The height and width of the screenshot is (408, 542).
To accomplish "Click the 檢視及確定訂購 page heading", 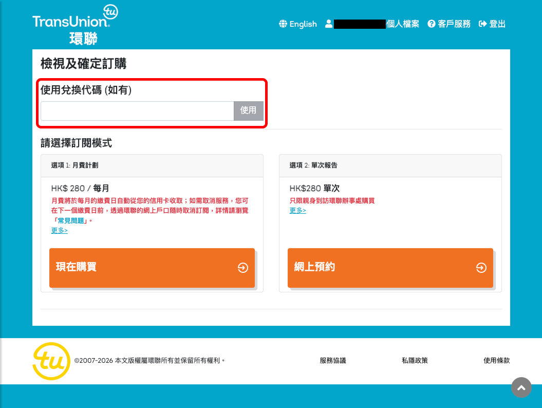I will coord(84,64).
